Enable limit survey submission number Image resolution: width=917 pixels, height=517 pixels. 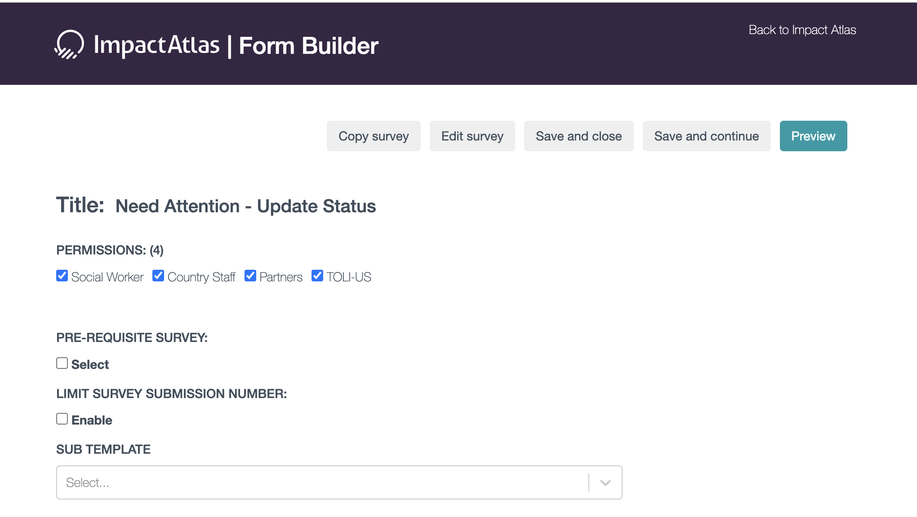pos(62,419)
